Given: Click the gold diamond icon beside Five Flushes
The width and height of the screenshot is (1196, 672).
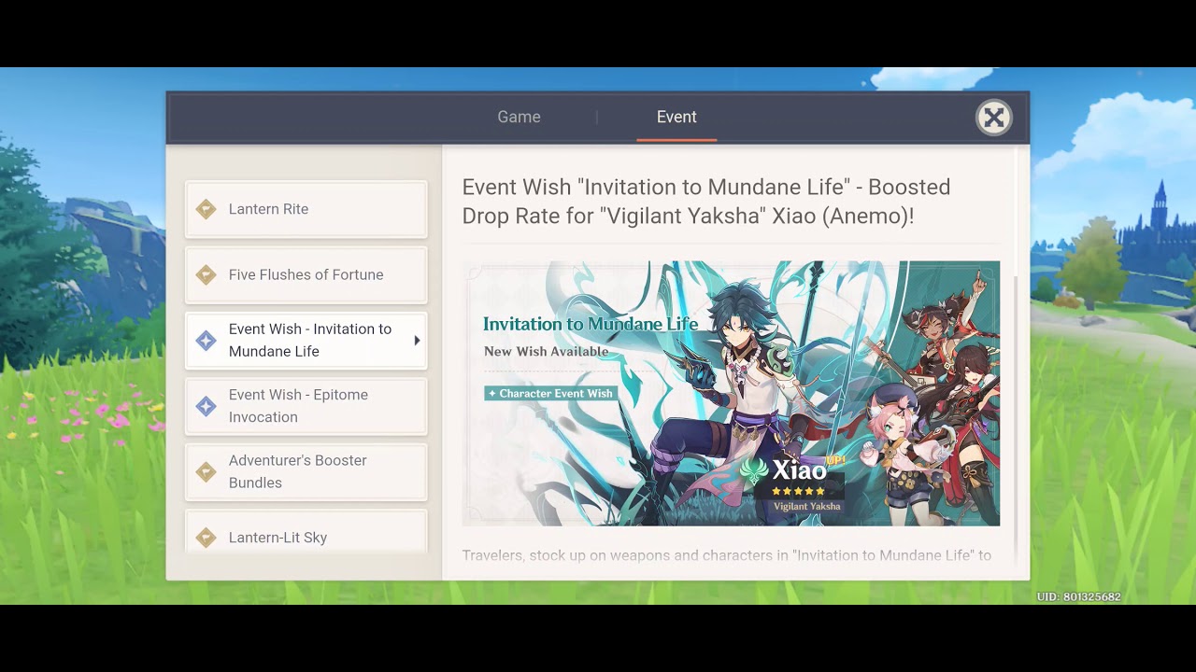Looking at the screenshot, I should pos(206,274).
